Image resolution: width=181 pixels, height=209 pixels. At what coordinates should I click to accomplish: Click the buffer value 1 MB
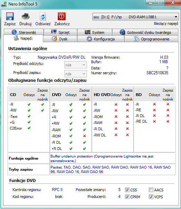163,62
